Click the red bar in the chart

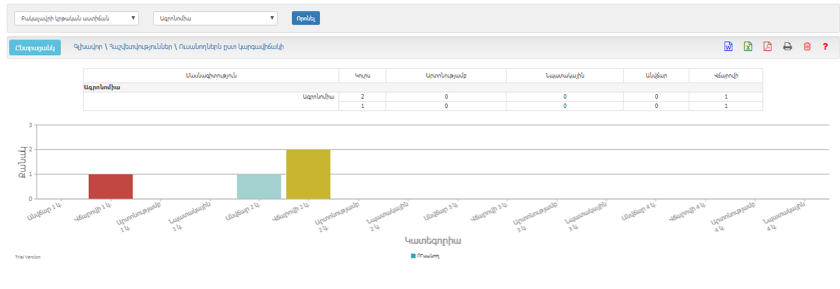110,187
